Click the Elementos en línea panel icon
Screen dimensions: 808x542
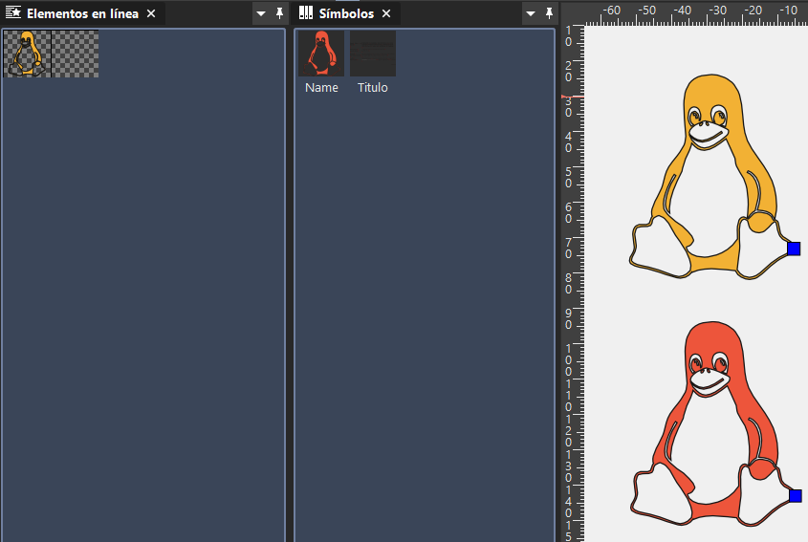click(14, 14)
